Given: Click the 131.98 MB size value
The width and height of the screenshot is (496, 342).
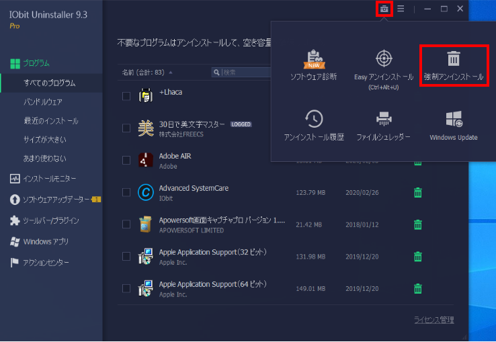Looking at the screenshot, I should (x=311, y=257).
